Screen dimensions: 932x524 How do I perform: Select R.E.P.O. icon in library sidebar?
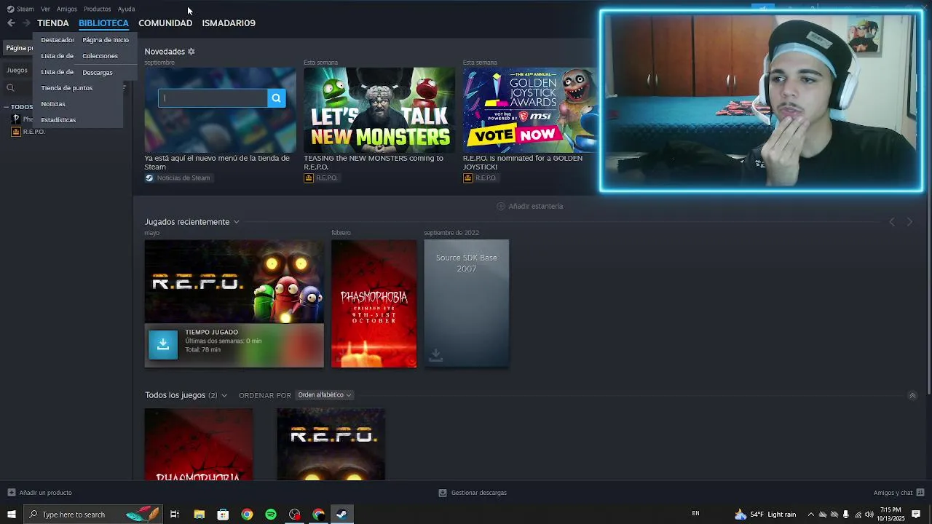(x=16, y=132)
